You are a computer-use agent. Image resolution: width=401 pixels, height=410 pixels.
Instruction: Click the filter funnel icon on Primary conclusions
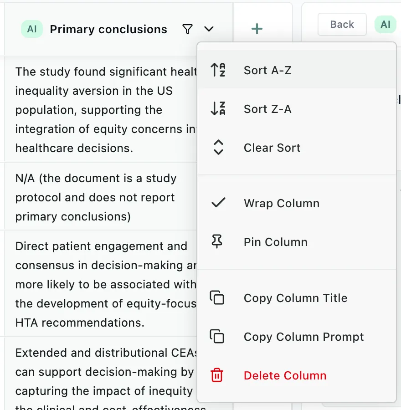tap(188, 29)
